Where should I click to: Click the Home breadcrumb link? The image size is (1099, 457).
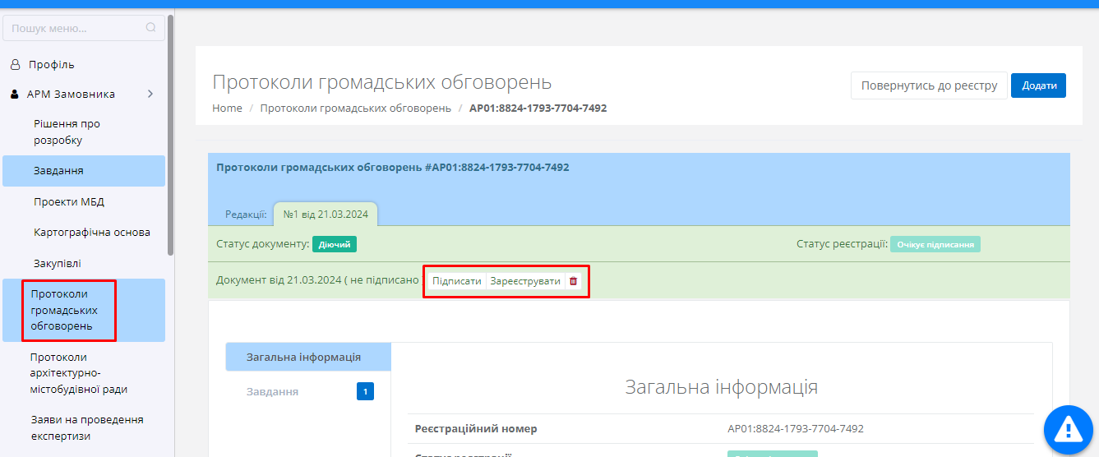(x=227, y=108)
